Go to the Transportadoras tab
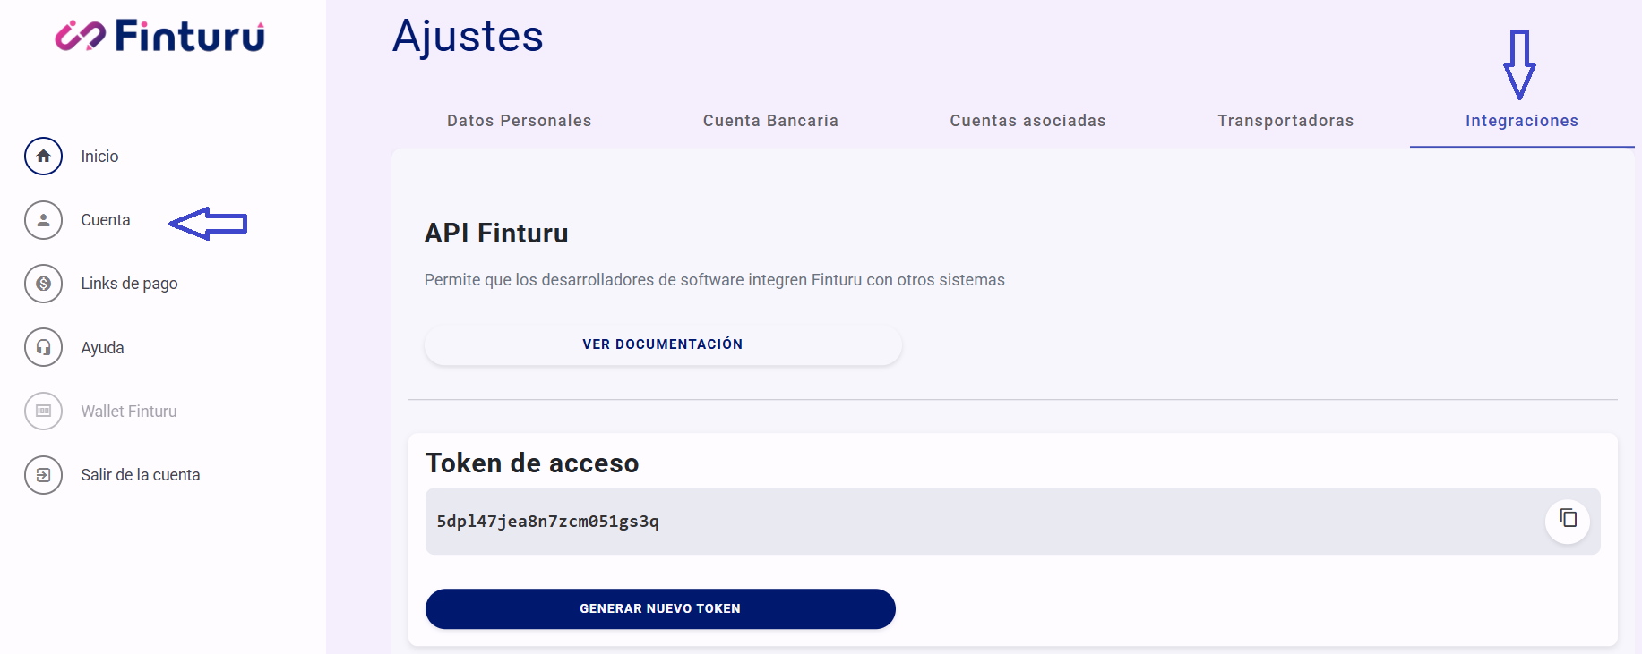The height and width of the screenshot is (654, 1642). pos(1285,121)
